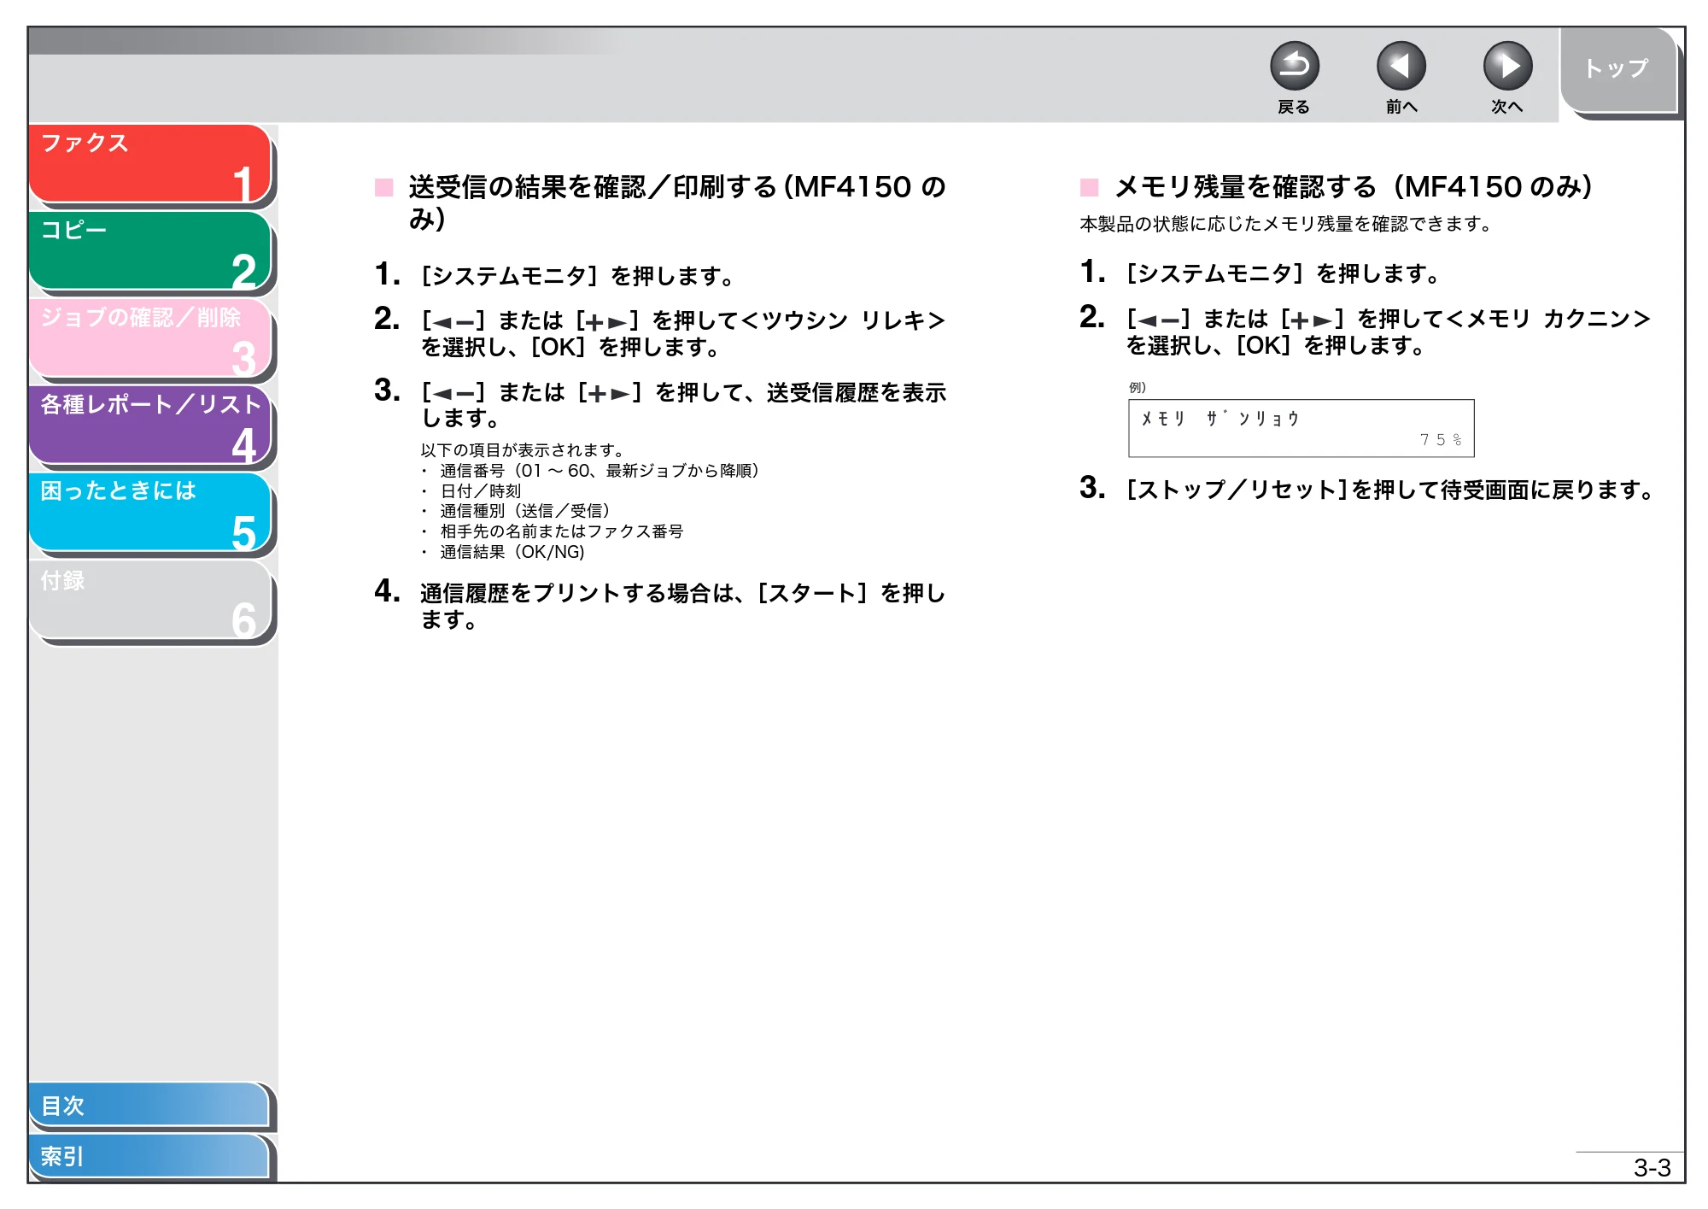This screenshot has width=1708, height=1209.
Task: Click bullet text 日付/時刻
Action: pyautogui.click(x=480, y=491)
